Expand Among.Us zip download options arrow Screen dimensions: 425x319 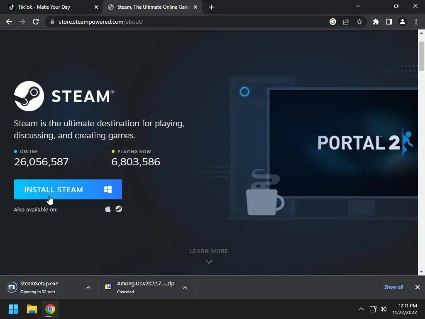(x=185, y=287)
